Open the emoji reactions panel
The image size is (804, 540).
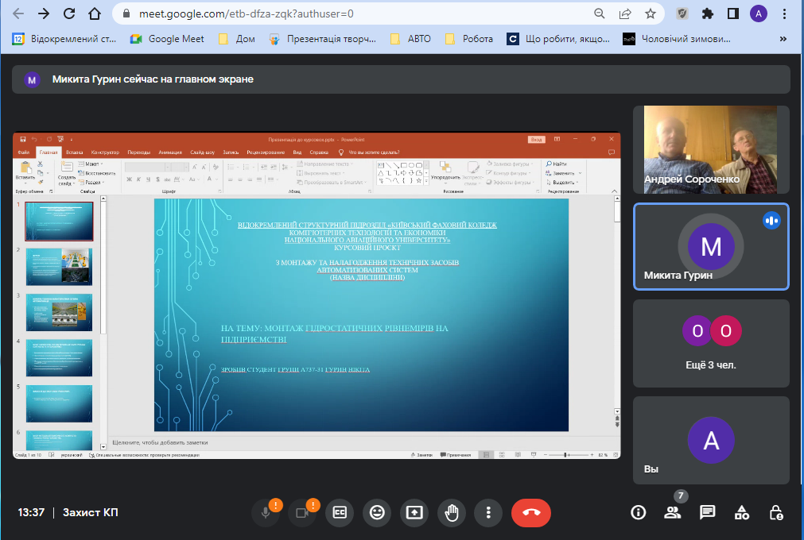point(377,512)
